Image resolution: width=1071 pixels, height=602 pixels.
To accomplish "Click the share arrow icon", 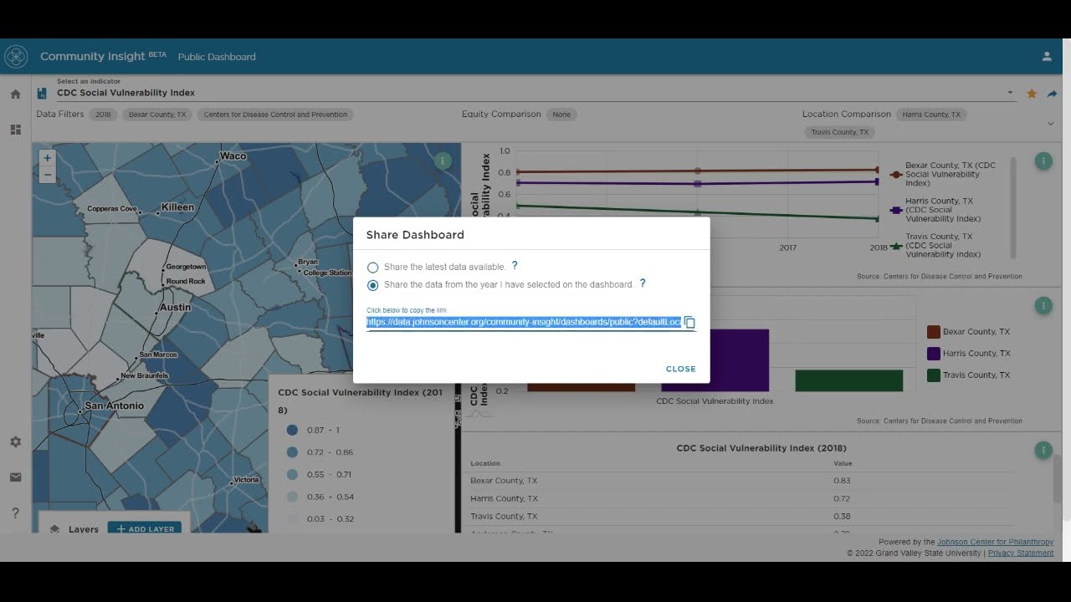I will tap(1053, 94).
